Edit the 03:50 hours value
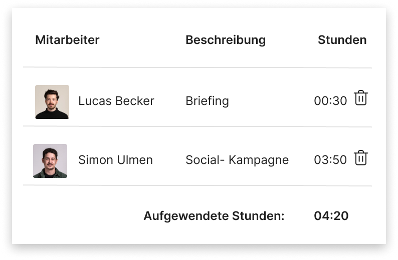Image resolution: width=398 pixels, height=260 pixels. click(x=330, y=160)
